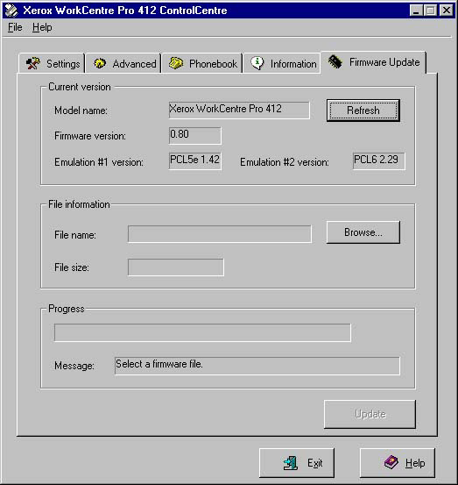Click the greyed Update button
458x485 pixels.
370,414
